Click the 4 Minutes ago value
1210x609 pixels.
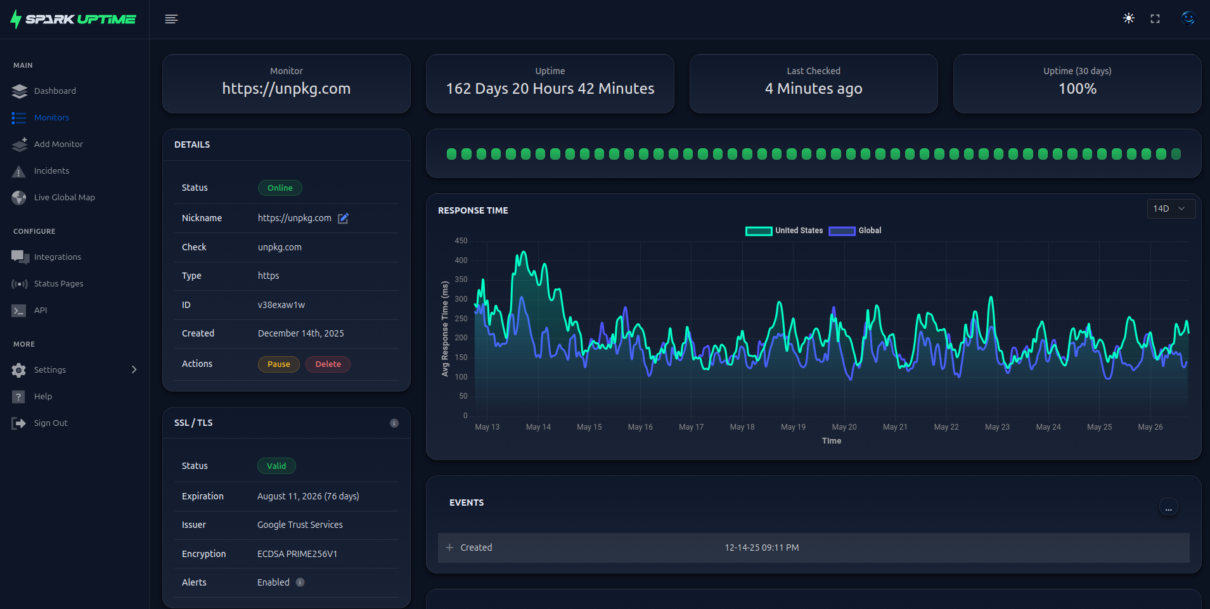[x=814, y=89]
